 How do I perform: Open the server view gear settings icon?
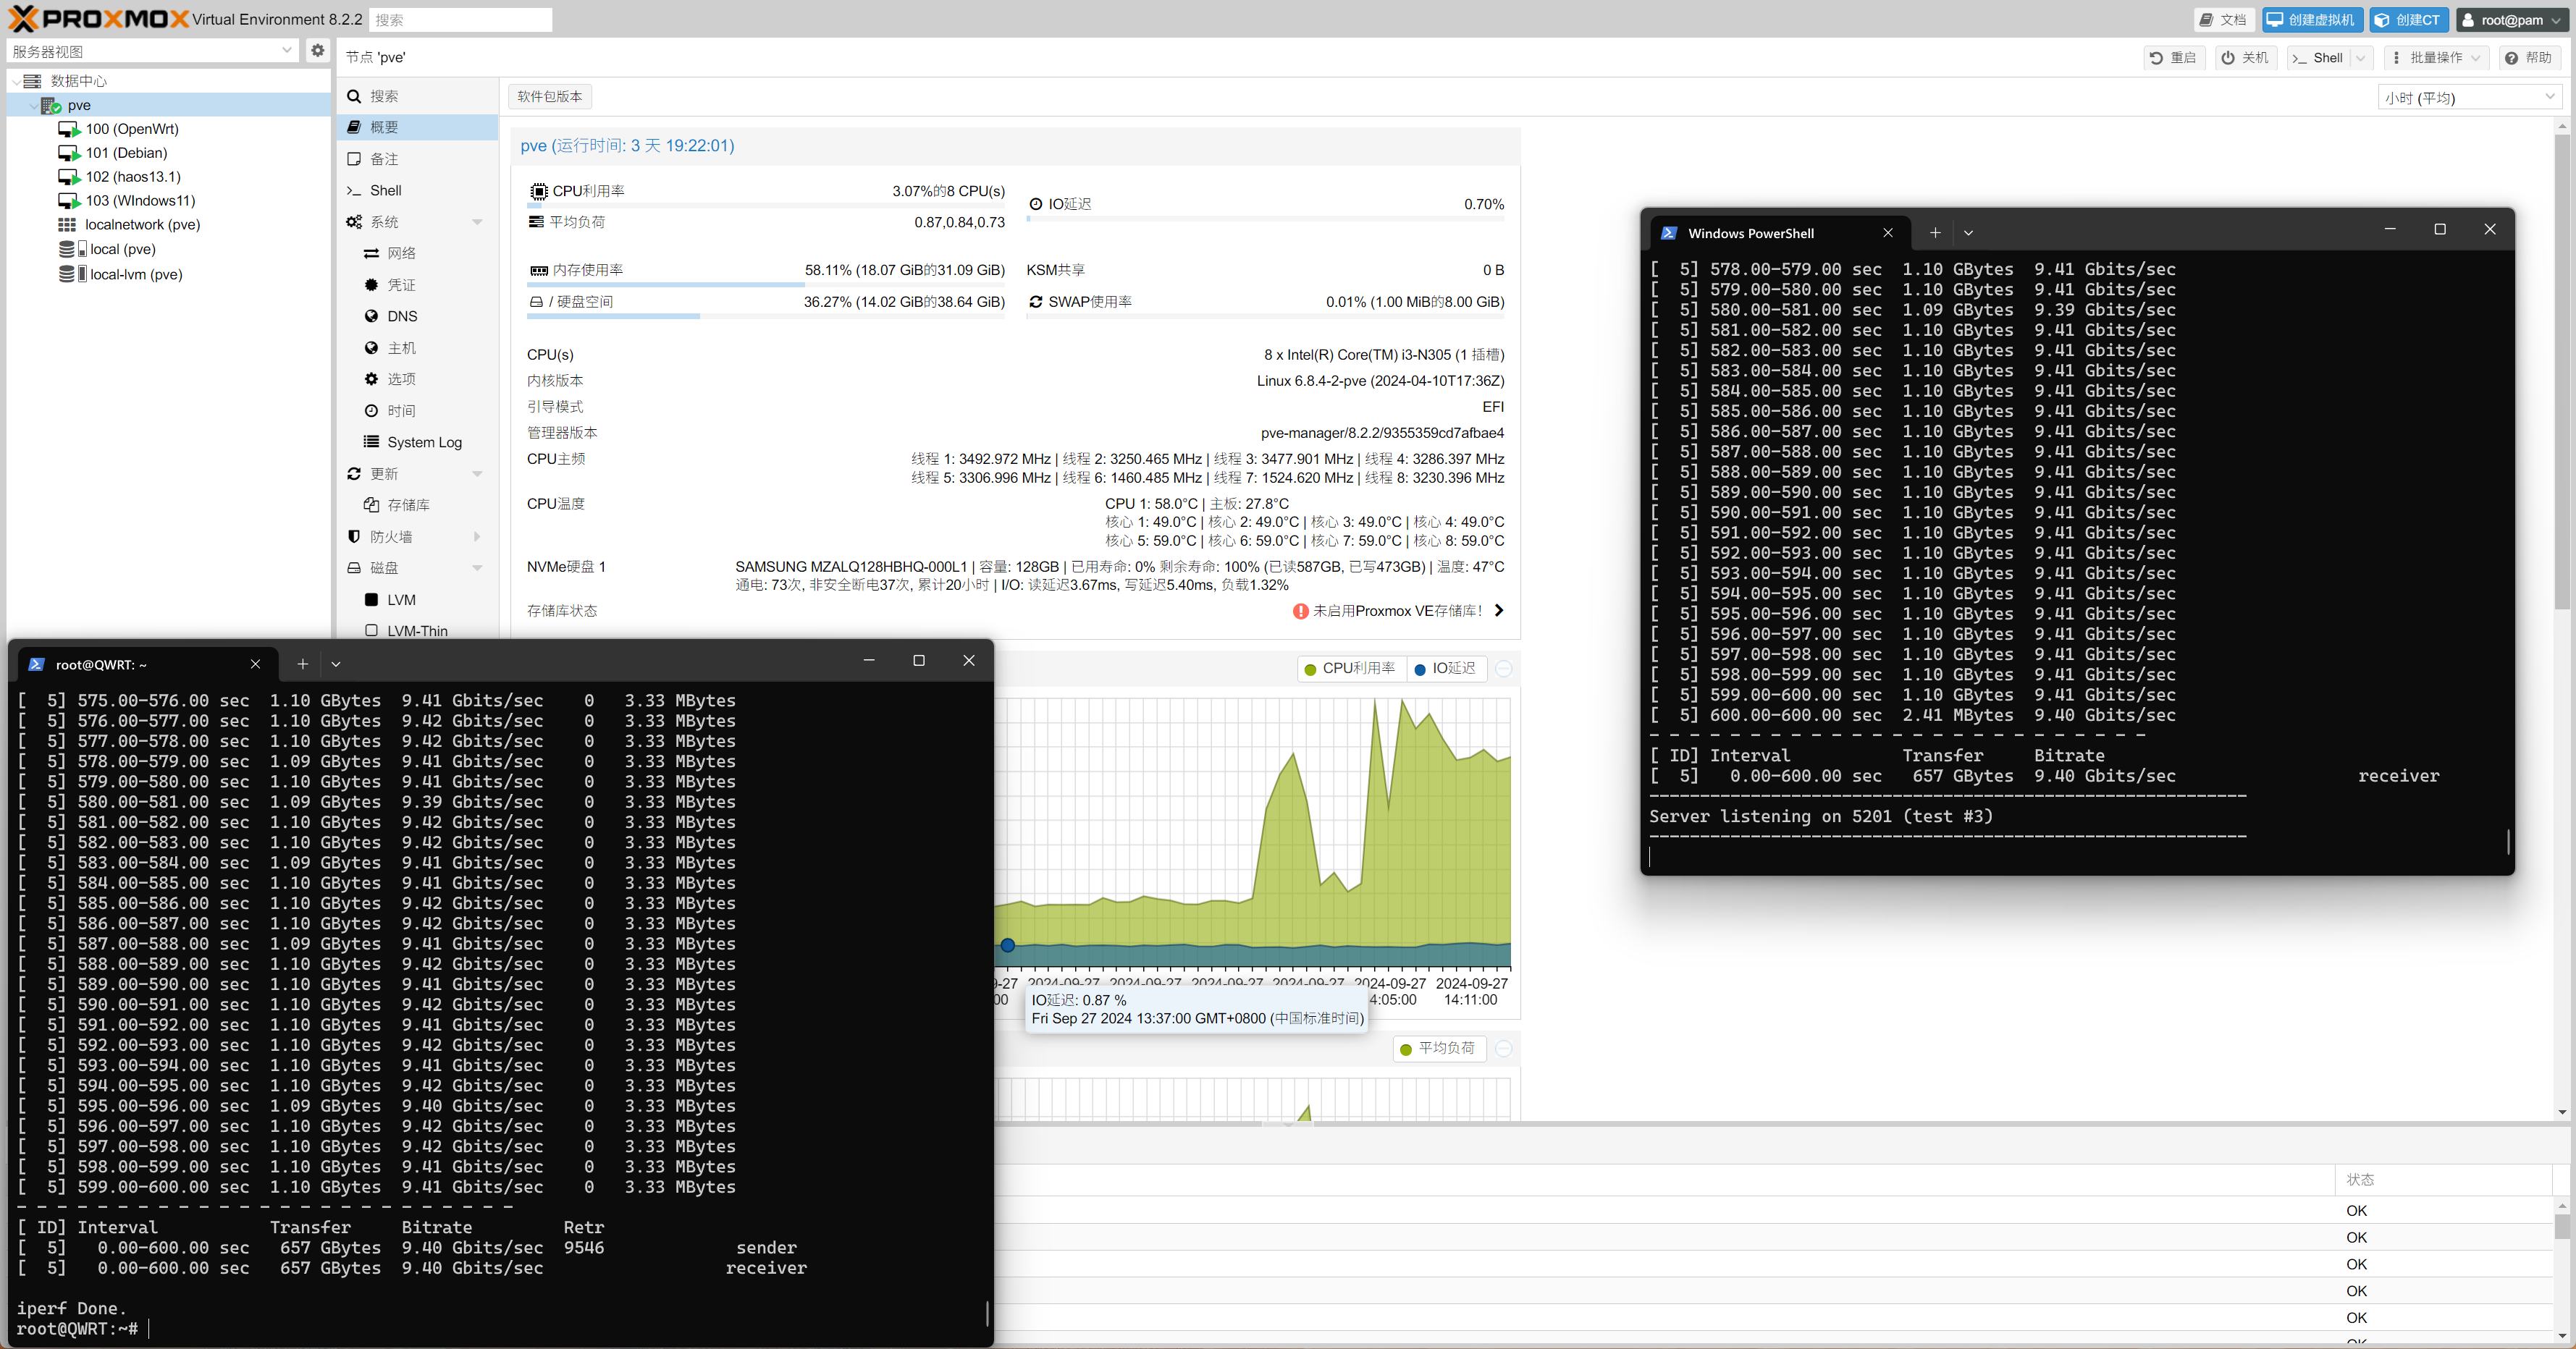[318, 51]
